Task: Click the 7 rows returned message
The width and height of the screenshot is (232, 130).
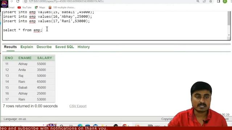Action: point(30,106)
